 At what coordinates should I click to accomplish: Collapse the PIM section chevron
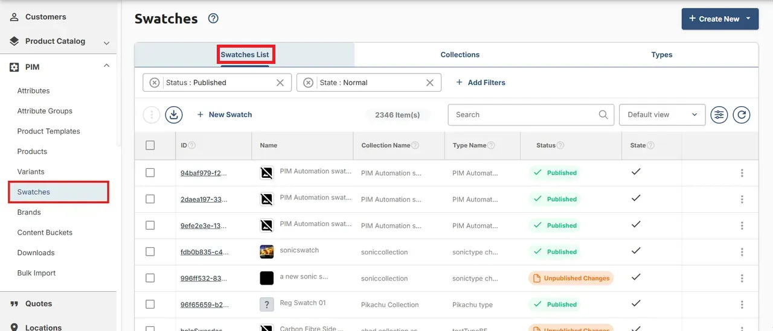point(106,66)
